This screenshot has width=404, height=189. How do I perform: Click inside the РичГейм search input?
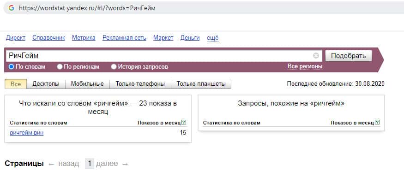coord(157,56)
